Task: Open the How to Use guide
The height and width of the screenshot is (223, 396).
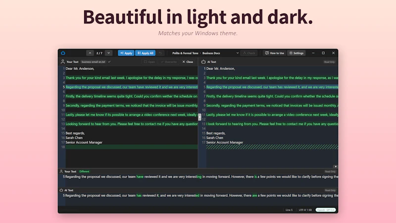Action: click(x=275, y=53)
